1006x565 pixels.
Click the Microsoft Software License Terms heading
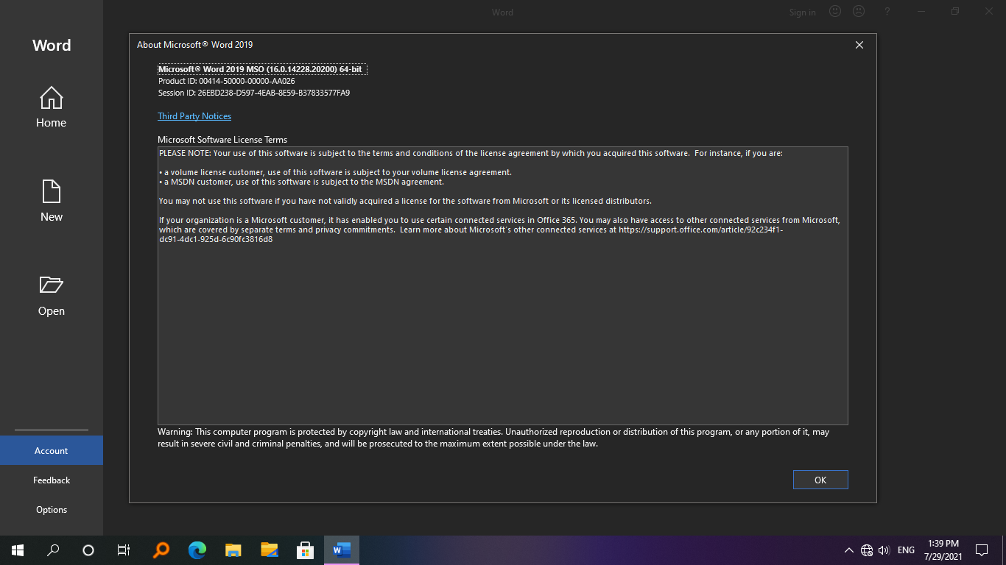222,140
